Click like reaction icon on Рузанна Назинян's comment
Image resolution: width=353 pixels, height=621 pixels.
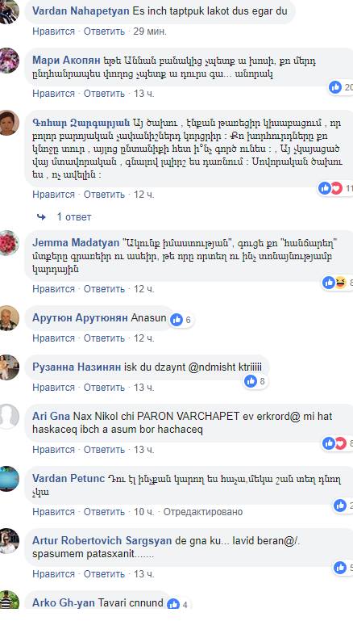tap(251, 381)
